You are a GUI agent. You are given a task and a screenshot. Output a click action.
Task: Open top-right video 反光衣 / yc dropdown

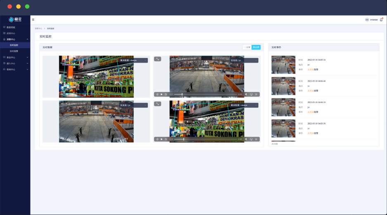pos(244,60)
